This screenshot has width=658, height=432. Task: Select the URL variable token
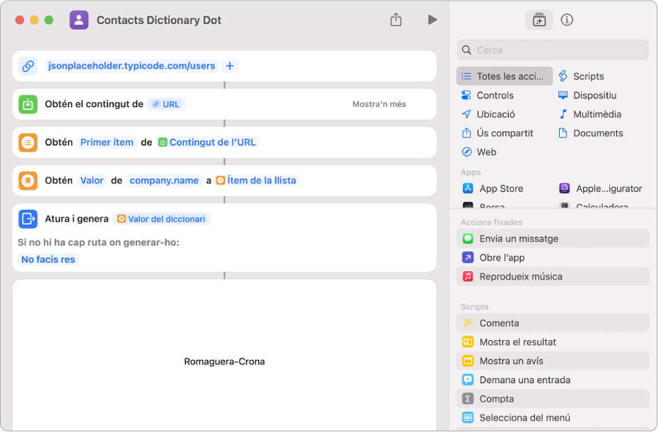[x=167, y=104]
